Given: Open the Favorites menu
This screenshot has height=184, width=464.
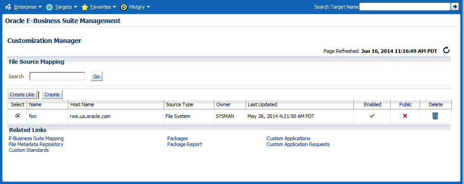Looking at the screenshot, I should [100, 7].
